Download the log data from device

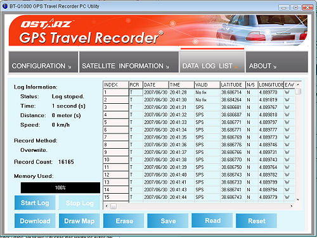(x=35, y=221)
